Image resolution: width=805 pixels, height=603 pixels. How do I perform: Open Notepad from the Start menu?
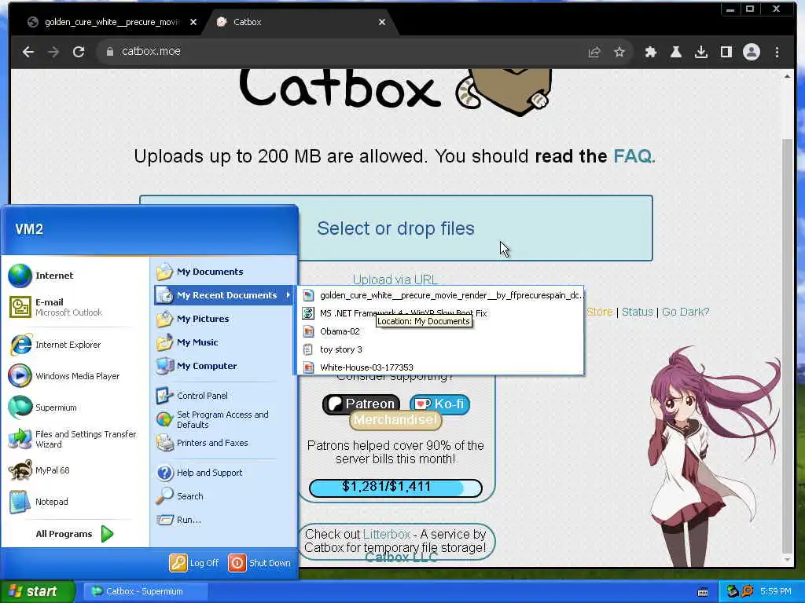(75, 502)
